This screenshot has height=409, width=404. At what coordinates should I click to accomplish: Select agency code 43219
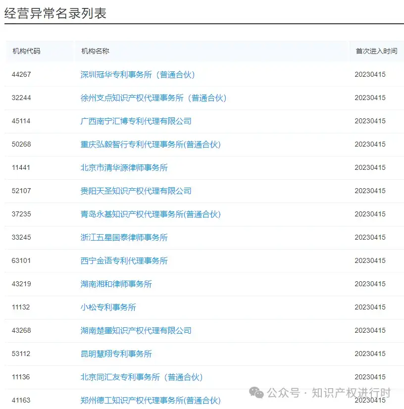21,284
